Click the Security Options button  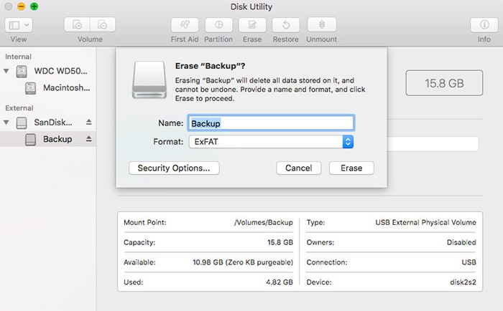[173, 168]
